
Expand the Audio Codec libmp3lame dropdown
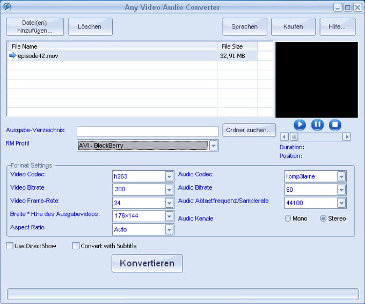click(x=341, y=176)
